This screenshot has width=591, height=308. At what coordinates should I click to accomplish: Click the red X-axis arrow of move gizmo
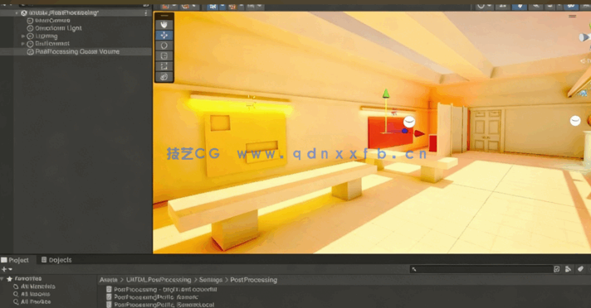coord(419,133)
